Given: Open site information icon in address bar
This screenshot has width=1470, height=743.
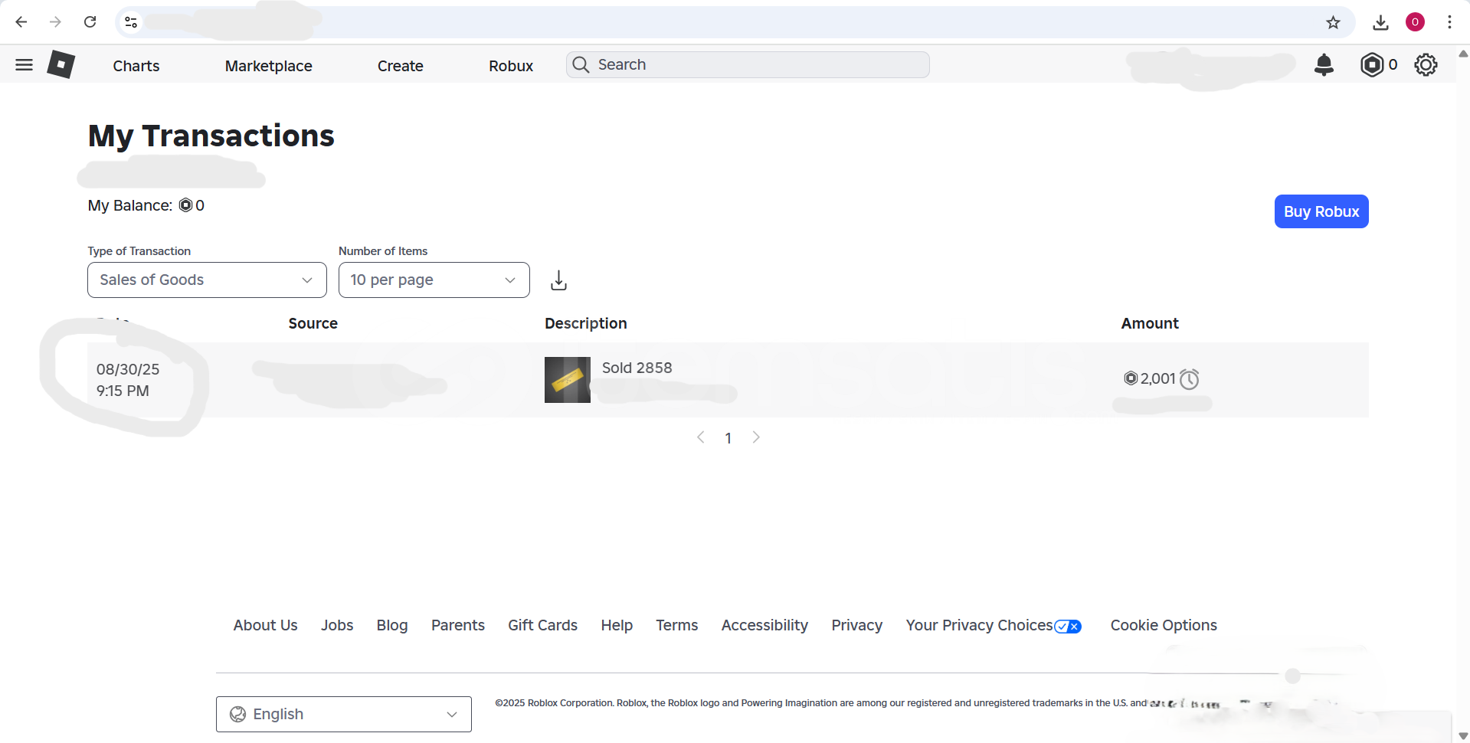Looking at the screenshot, I should [x=131, y=22].
